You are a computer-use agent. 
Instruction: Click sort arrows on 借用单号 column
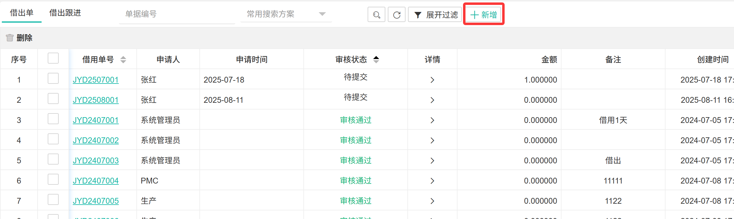[x=123, y=59]
